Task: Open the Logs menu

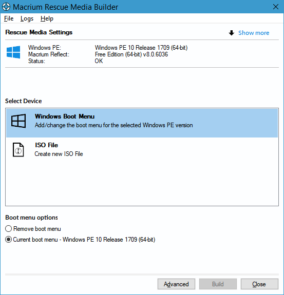Action: click(x=27, y=18)
